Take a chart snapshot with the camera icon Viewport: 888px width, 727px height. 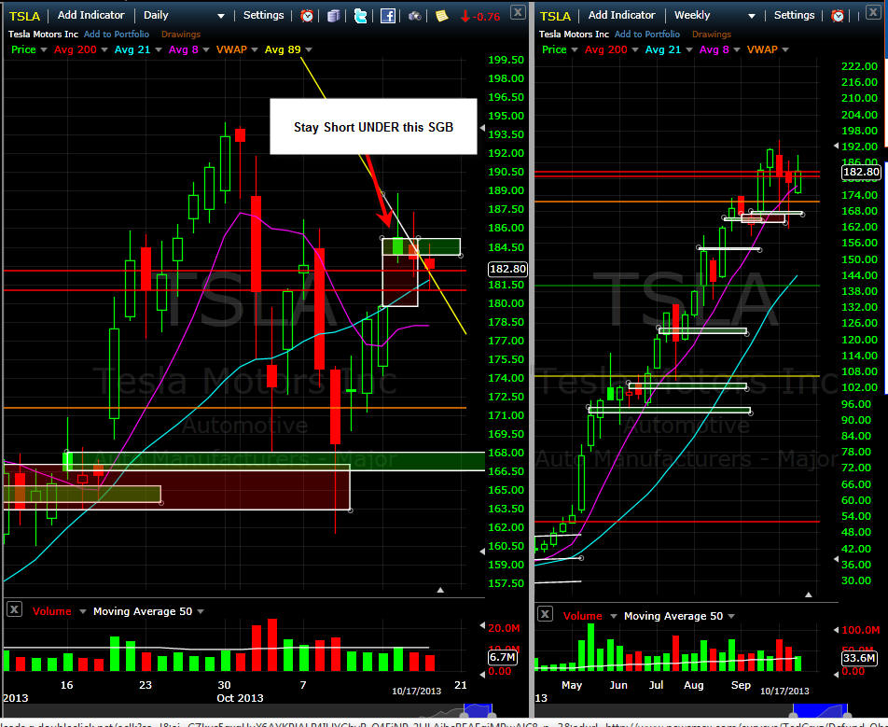414,16
